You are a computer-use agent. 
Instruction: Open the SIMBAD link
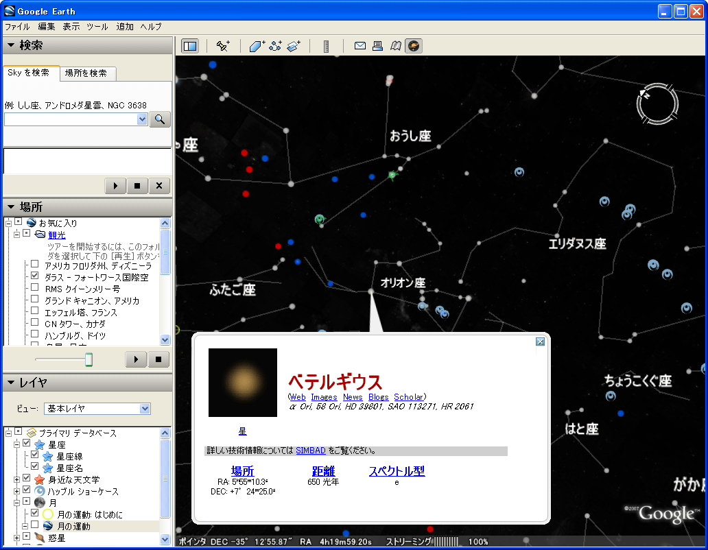[311, 451]
